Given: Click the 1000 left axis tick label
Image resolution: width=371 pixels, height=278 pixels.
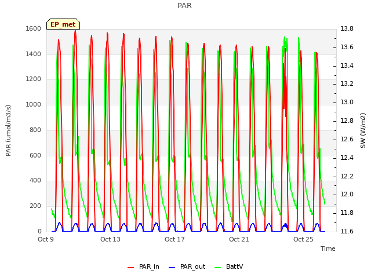Looking at the screenshot, I should [34, 104].
